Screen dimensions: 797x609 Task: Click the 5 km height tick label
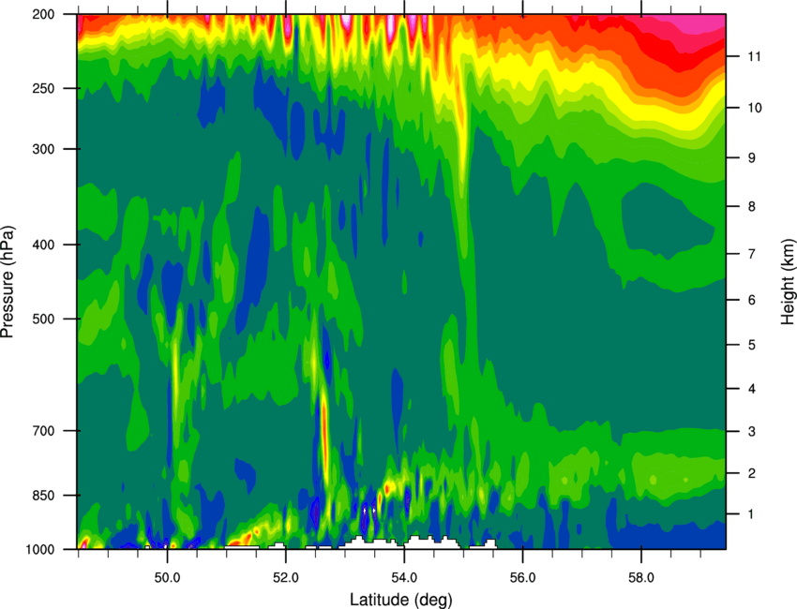(x=752, y=345)
